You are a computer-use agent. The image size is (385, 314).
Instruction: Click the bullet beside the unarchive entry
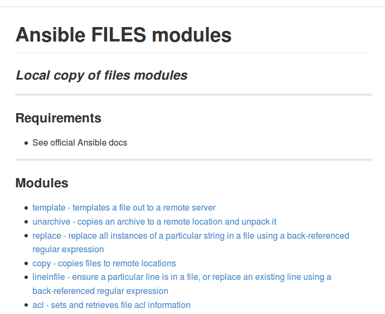(x=26, y=222)
